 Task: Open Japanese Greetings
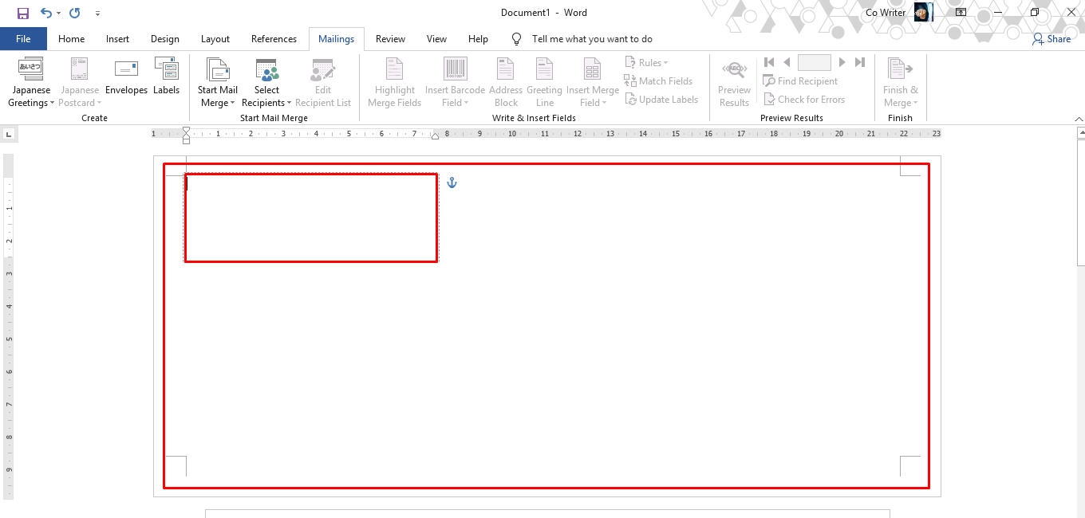(x=30, y=81)
